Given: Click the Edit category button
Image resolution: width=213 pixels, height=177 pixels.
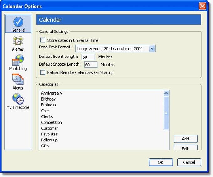Looking at the screenshot, I should [185, 147].
